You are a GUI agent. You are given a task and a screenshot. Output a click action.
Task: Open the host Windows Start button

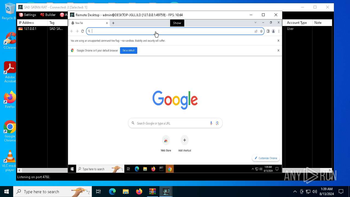pos(7,192)
